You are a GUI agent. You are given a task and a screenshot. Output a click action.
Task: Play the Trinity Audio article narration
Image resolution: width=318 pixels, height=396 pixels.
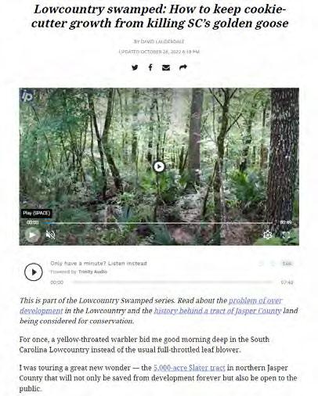click(x=34, y=272)
